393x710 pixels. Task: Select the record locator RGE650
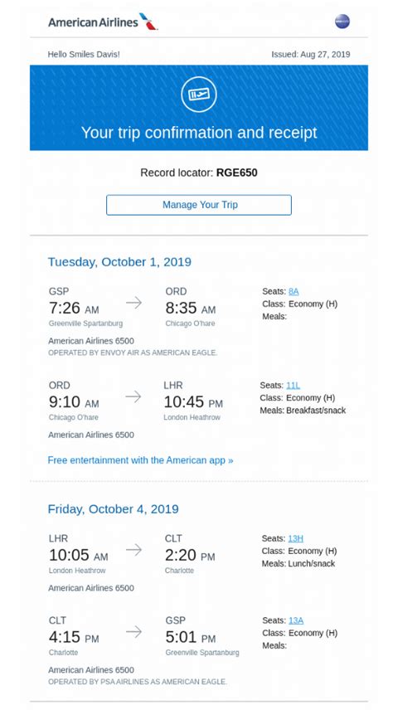(237, 173)
